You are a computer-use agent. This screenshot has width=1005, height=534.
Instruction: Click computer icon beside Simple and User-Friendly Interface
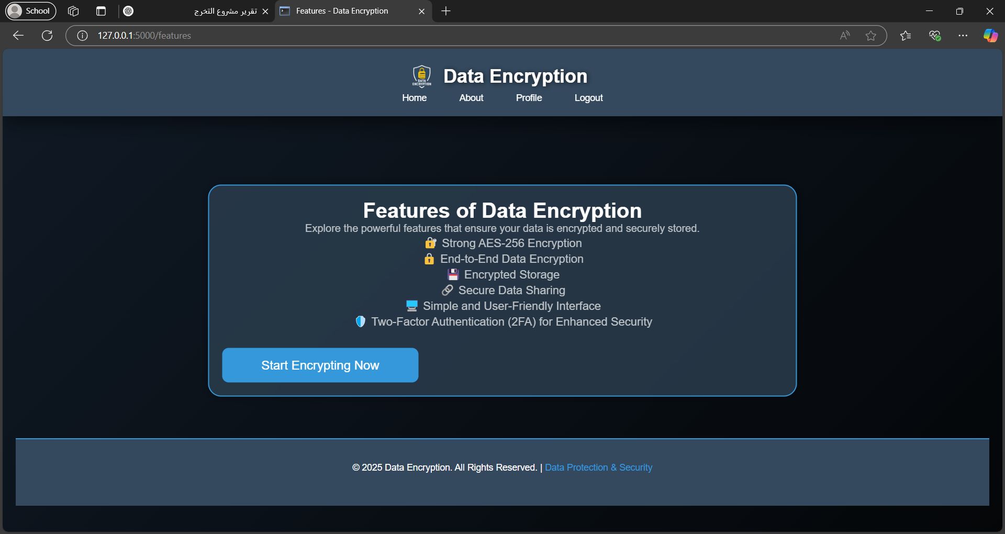[412, 306]
